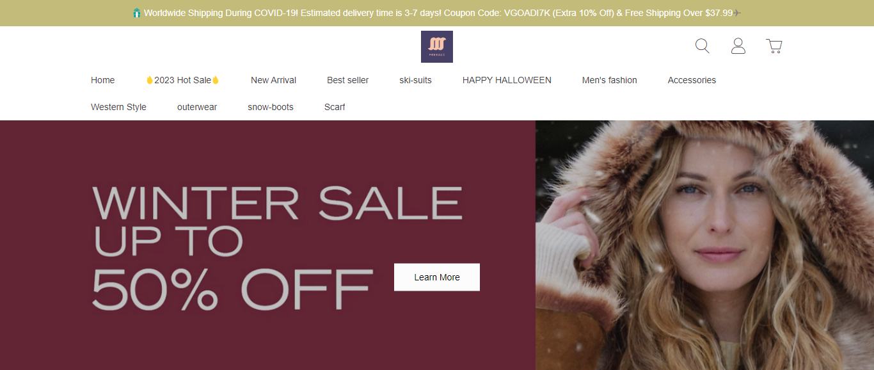Go to the Home menu item

[103, 80]
